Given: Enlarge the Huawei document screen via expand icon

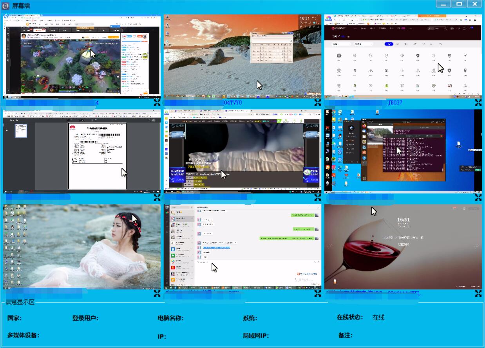Looking at the screenshot, I should pyautogui.click(x=157, y=198).
